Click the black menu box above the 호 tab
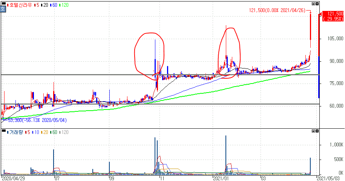 [4, 3]
